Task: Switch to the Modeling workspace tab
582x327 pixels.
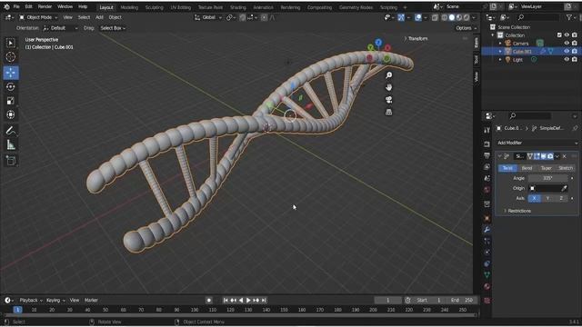Action: coord(129,7)
